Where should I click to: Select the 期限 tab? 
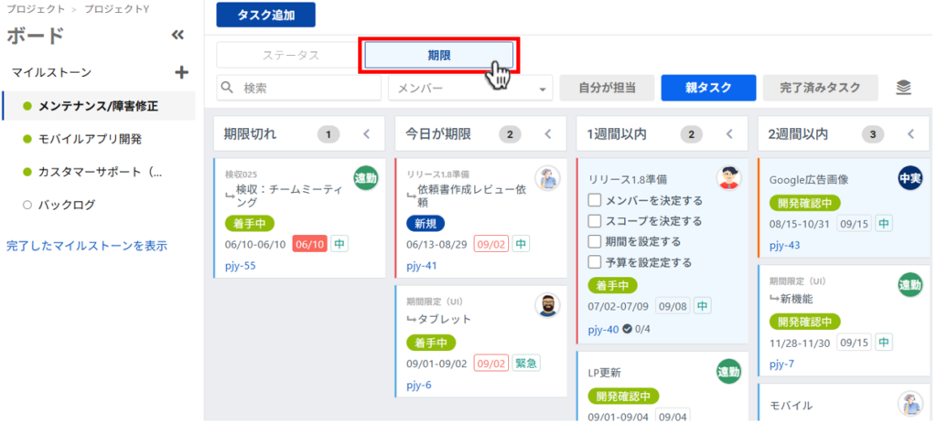coord(439,55)
